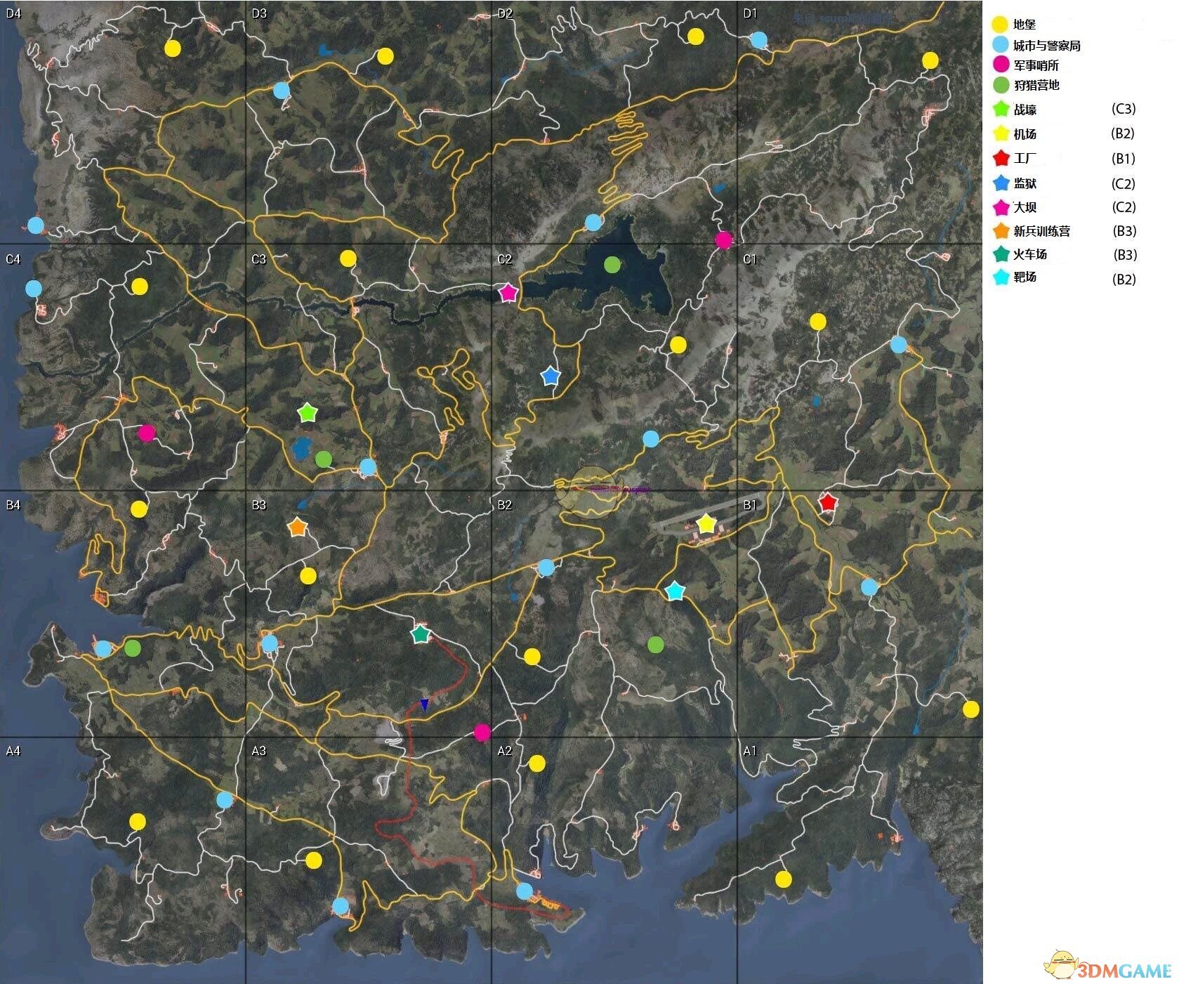Click the yellow bunker dot in grid C4
The image size is (1179, 984).
coord(140,287)
